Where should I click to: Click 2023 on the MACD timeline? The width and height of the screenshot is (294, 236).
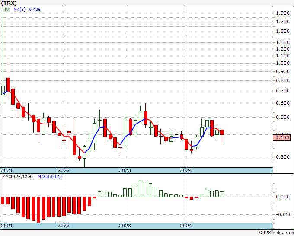[x=125, y=226]
